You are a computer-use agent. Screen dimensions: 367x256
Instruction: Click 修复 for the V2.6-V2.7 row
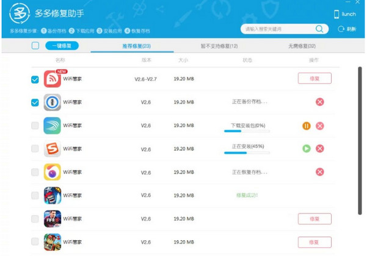point(314,78)
